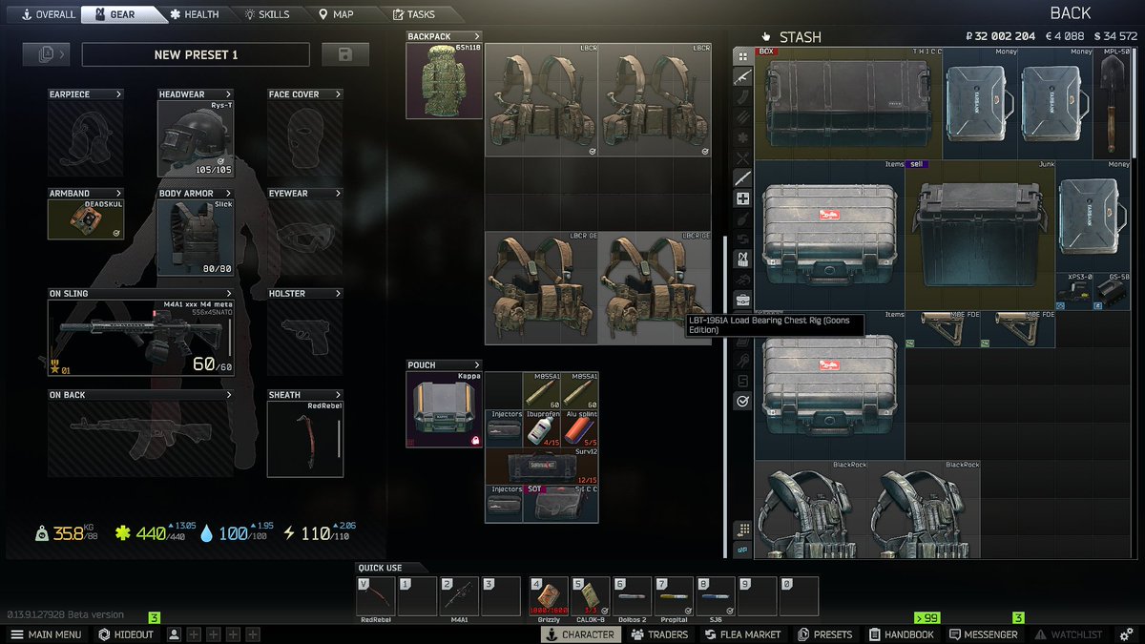Filter stash by medical cross icon
The width and height of the screenshot is (1145, 644).
pyautogui.click(x=742, y=198)
